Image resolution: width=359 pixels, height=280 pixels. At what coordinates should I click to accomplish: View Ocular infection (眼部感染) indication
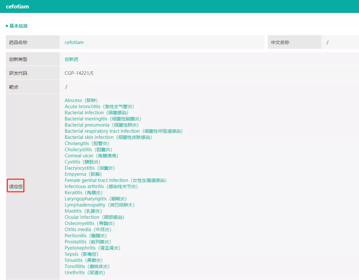94,217
